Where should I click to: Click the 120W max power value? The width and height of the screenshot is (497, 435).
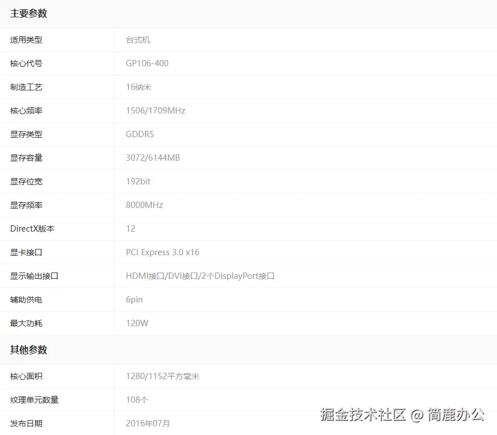[137, 323]
